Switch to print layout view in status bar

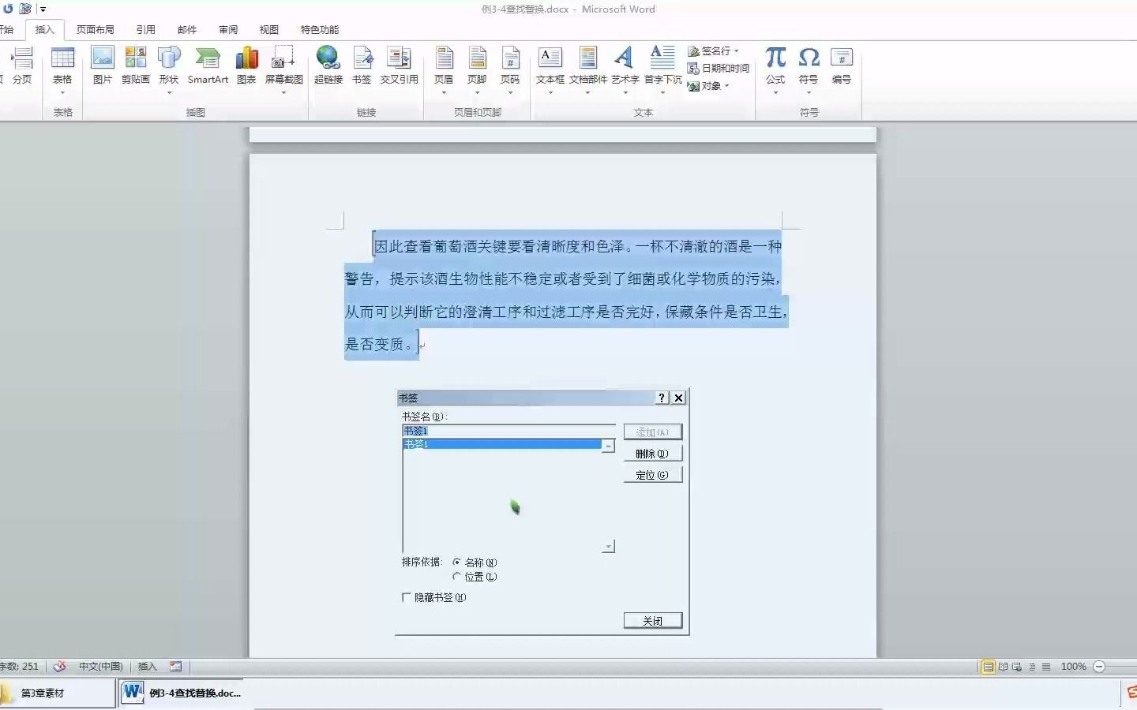coord(988,667)
